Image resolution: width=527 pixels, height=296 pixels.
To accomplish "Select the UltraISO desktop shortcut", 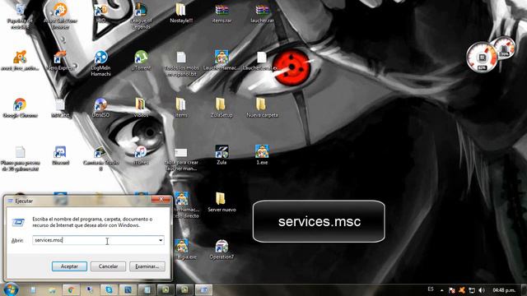I will (100, 108).
